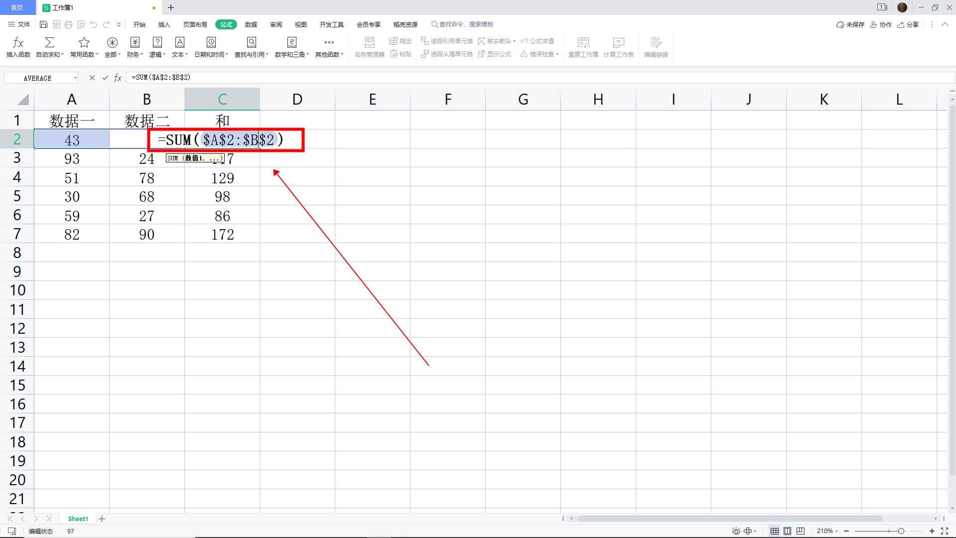
Task: Toggle eye protection mode icon in status bar
Action: click(736, 531)
